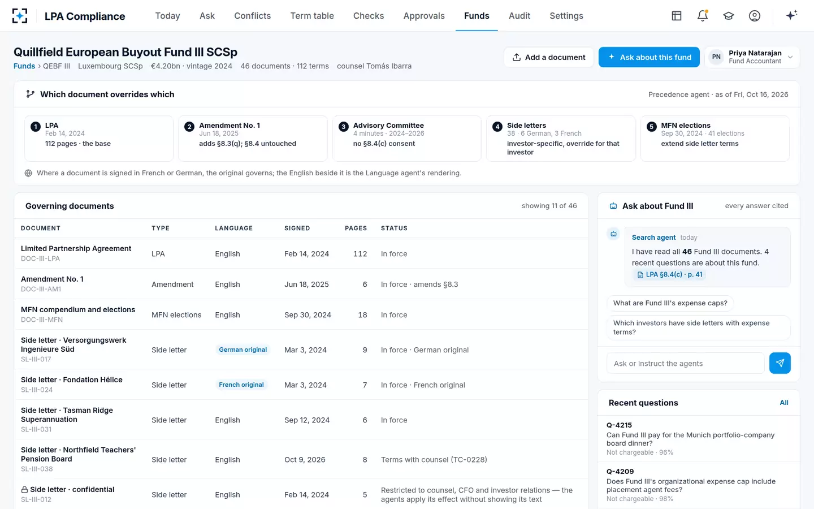Focus the 'Ask or instruct the agents' input
Screen dimensions: 814x509
pyautogui.click(x=686, y=363)
